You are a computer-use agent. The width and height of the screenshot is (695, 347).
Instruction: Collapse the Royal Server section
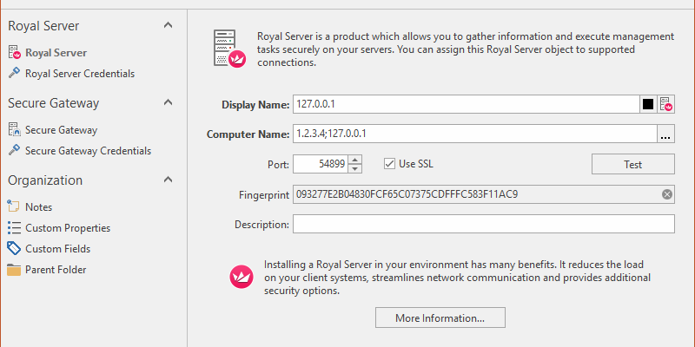(168, 26)
